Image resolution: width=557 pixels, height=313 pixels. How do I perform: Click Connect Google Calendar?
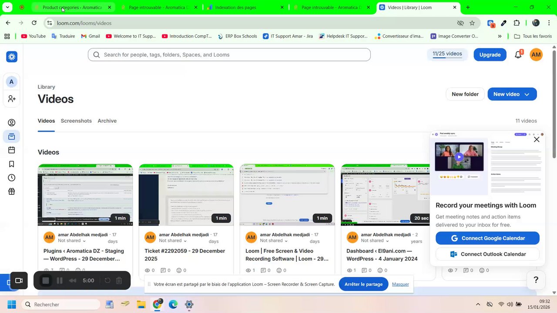coord(487,238)
